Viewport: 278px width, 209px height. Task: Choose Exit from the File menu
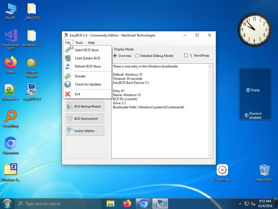[x=87, y=94]
